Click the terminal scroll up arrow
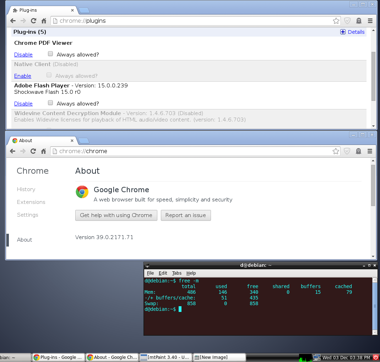 (x=375, y=280)
